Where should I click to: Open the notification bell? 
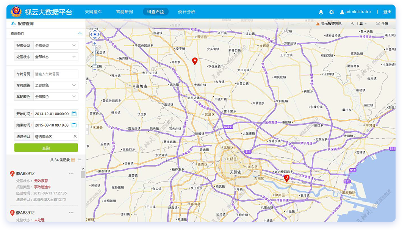point(321,12)
